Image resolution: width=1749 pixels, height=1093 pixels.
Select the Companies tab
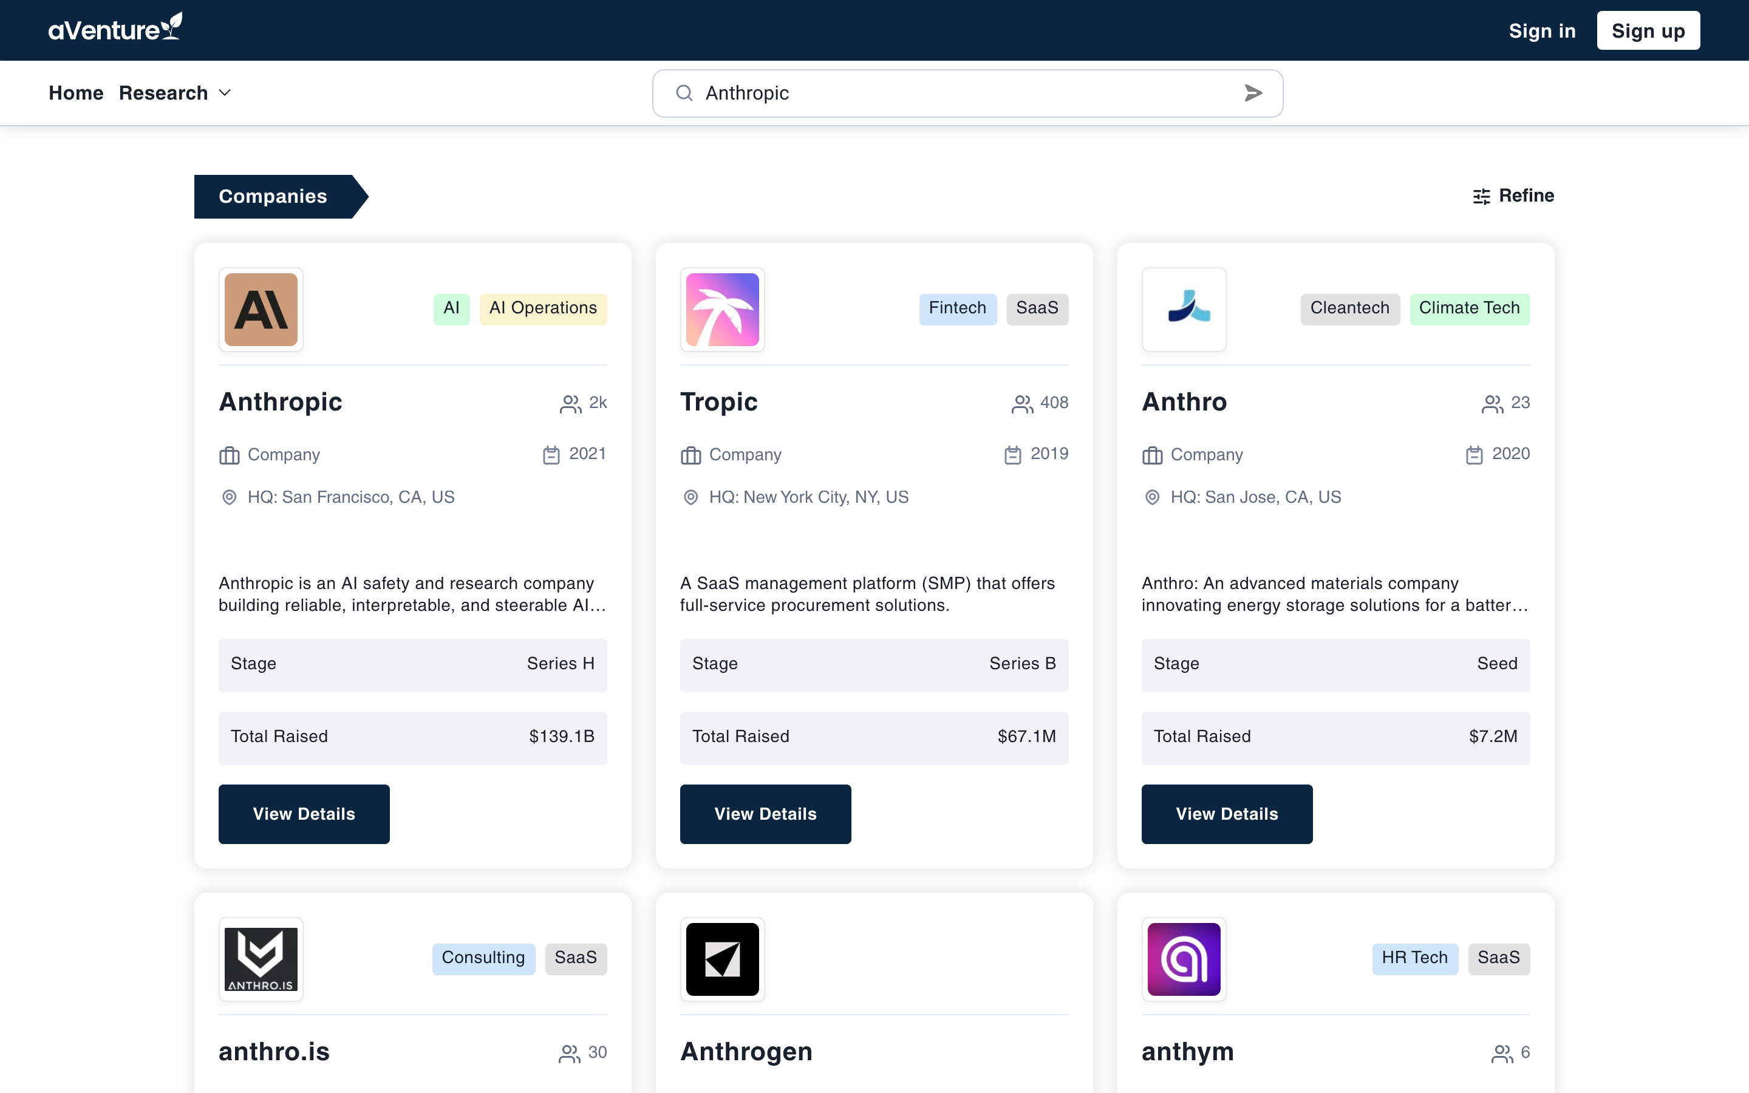tap(281, 196)
